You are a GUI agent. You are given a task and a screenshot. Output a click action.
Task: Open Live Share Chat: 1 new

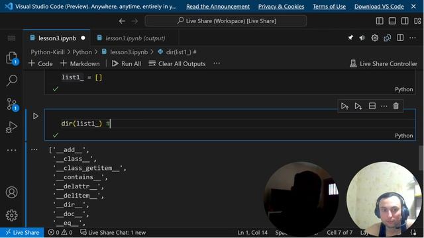(113, 232)
